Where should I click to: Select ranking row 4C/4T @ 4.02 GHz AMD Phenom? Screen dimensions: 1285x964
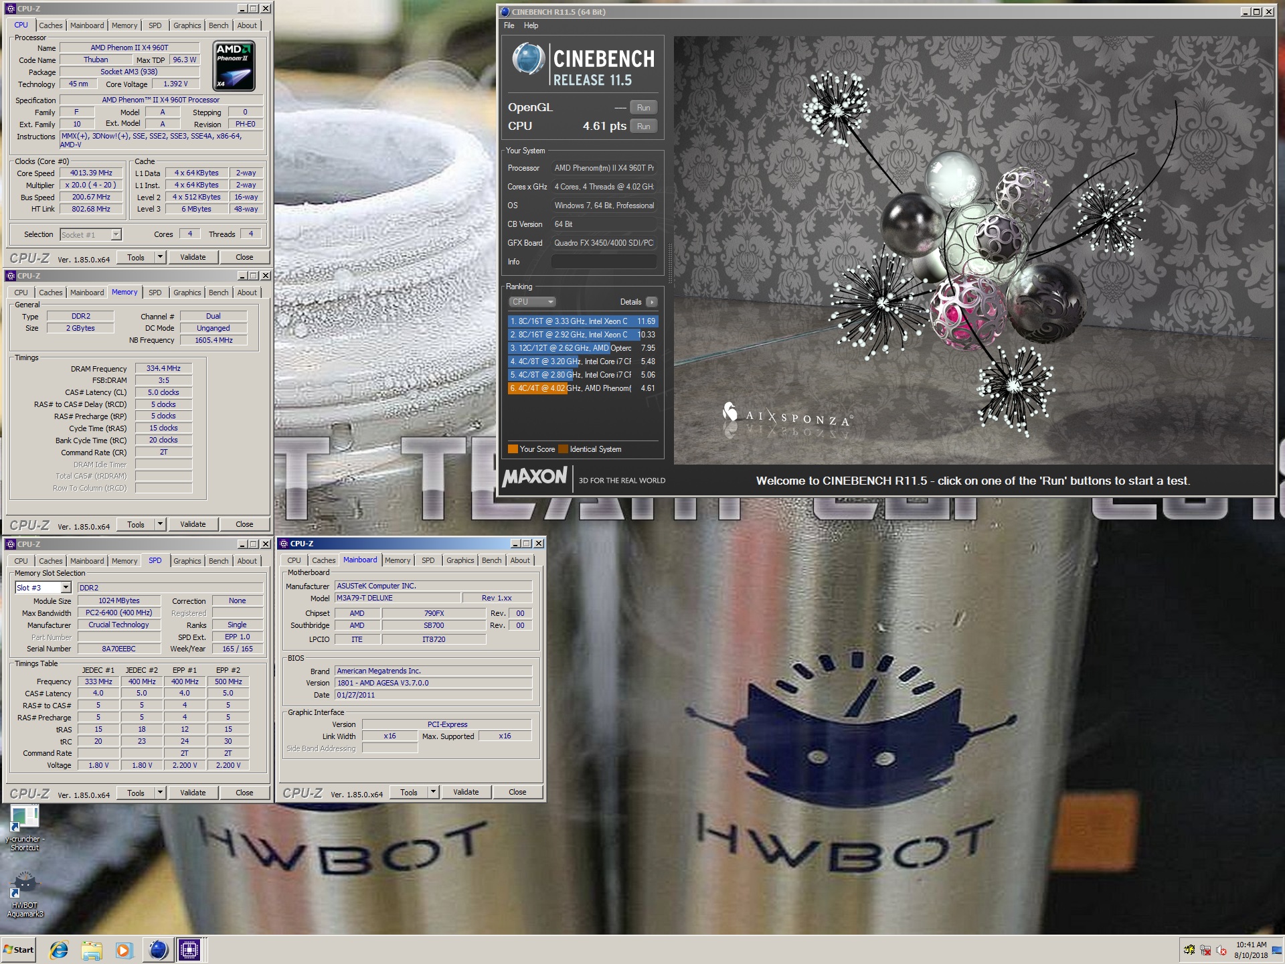(x=583, y=388)
